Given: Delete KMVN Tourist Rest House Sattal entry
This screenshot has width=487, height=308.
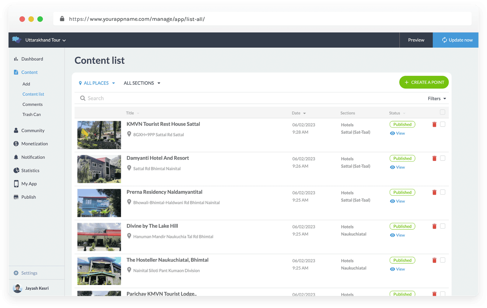Looking at the screenshot, I should [434, 125].
